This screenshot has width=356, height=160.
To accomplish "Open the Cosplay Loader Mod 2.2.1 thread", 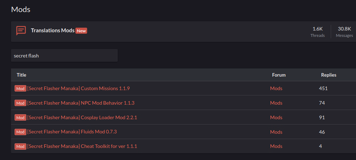I will (x=82, y=117).
